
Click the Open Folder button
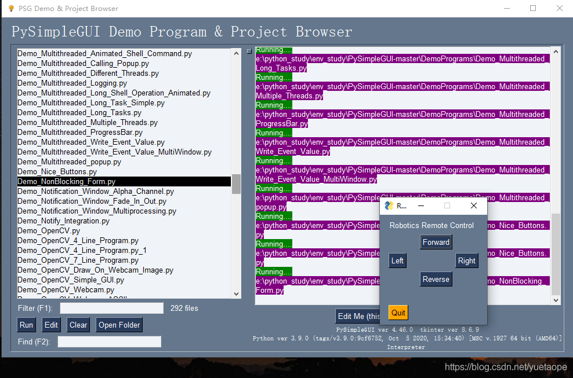coord(119,325)
